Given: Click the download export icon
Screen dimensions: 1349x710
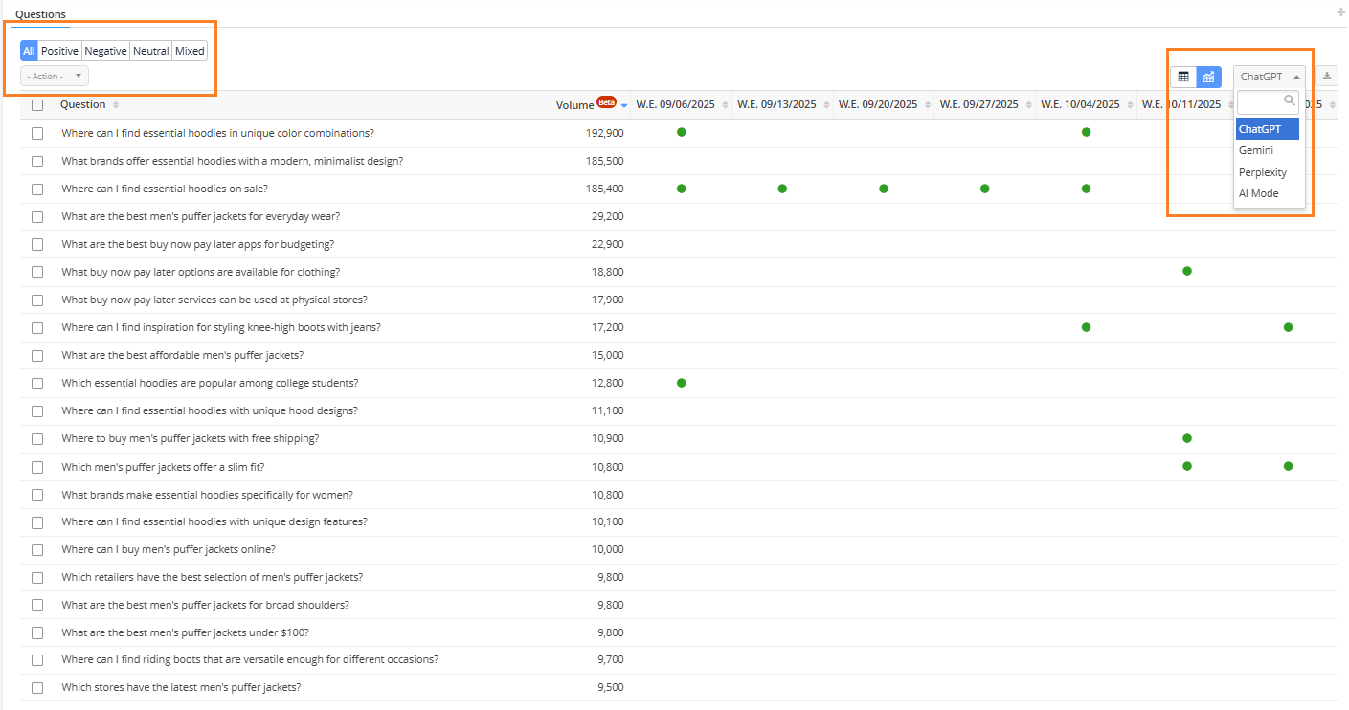Looking at the screenshot, I should click(1327, 77).
